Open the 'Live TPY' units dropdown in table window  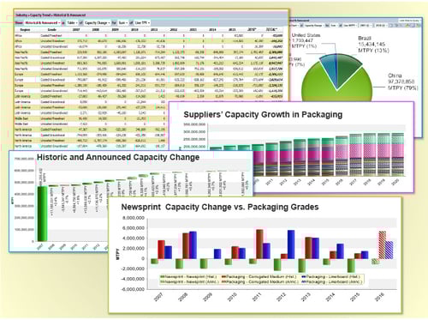click(142, 22)
